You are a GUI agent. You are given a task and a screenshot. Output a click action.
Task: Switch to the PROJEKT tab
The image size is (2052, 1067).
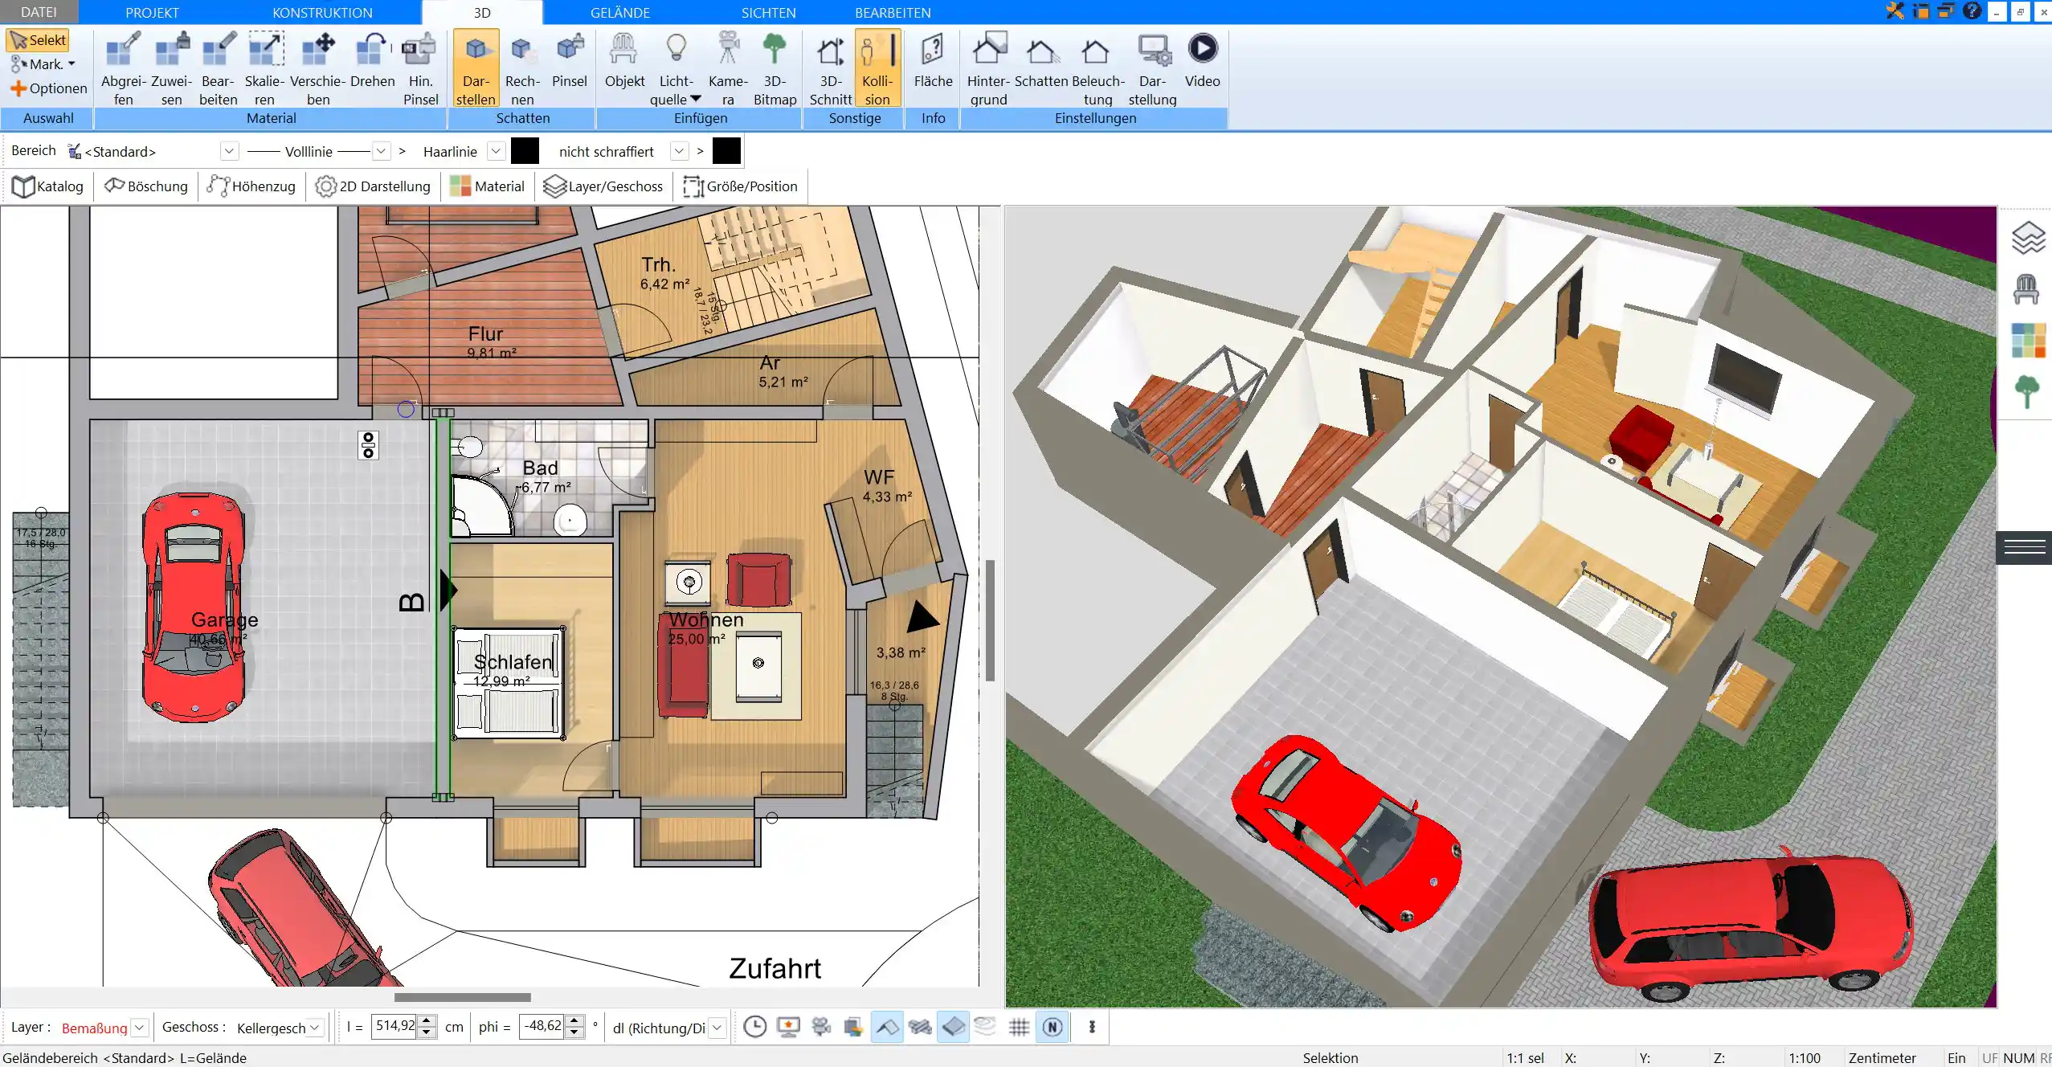152,13
